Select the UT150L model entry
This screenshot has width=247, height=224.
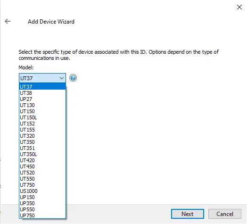(x=42, y=117)
